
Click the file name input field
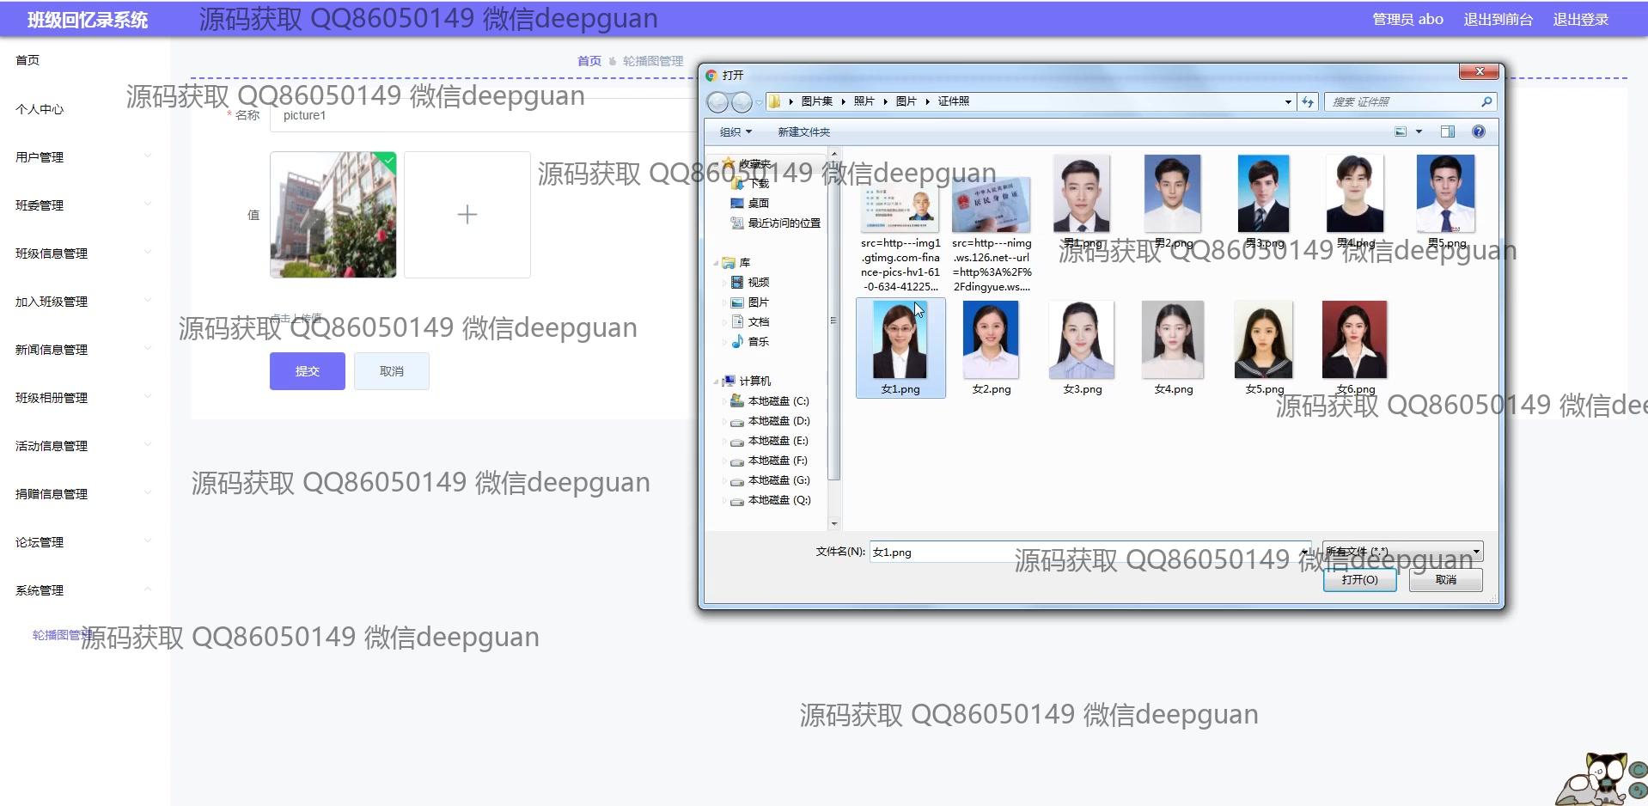tap(1083, 553)
